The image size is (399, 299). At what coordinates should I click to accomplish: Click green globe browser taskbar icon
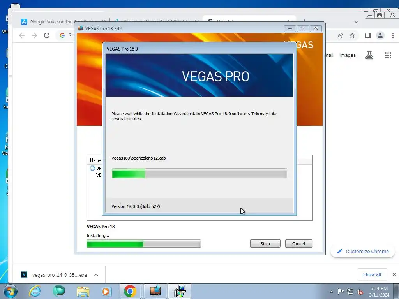[59, 291]
